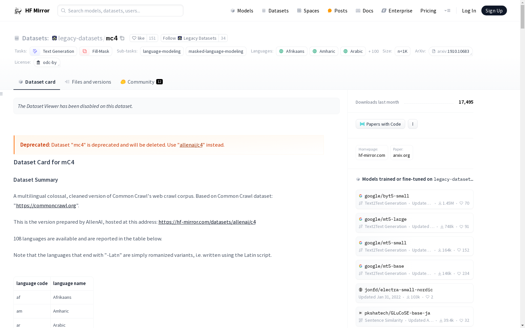Open the Paper arxiv.org link
Screen dimensions: 525x328
click(x=401, y=153)
